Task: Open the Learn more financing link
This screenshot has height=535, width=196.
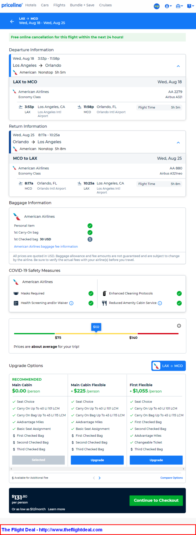Action: tap(56, 509)
